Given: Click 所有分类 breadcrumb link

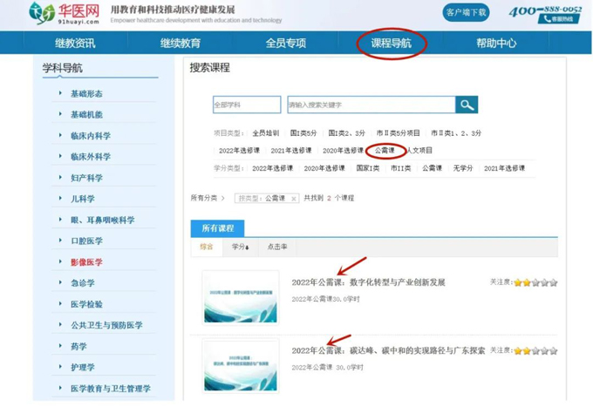Looking at the screenshot, I should (204, 198).
